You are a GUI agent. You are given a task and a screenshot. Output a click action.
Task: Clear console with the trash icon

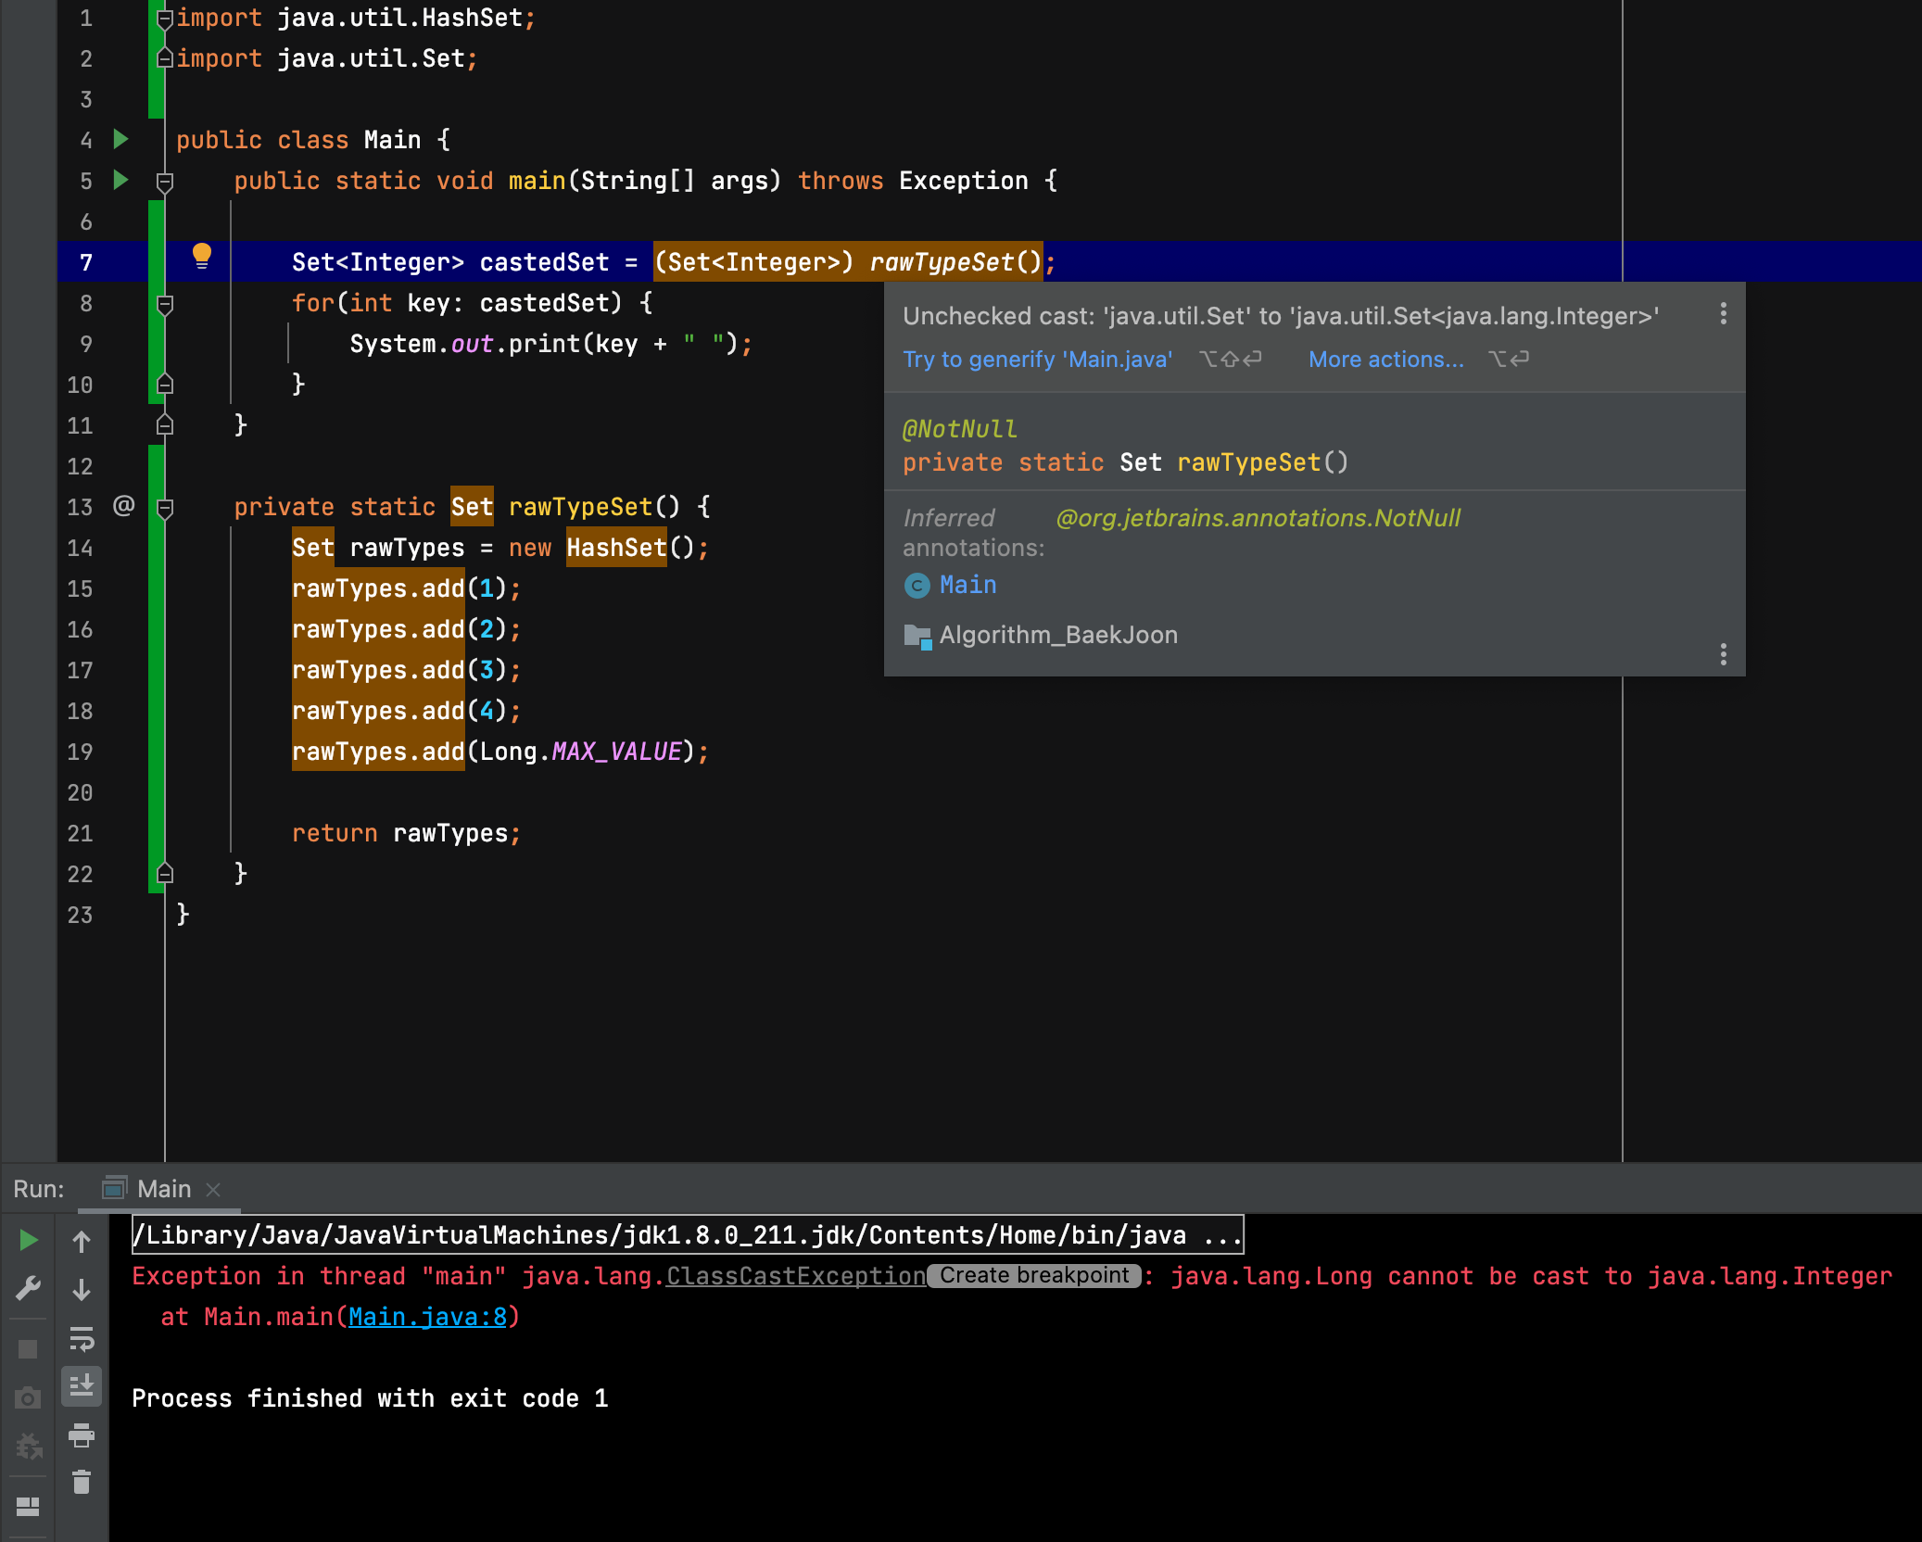[x=82, y=1483]
